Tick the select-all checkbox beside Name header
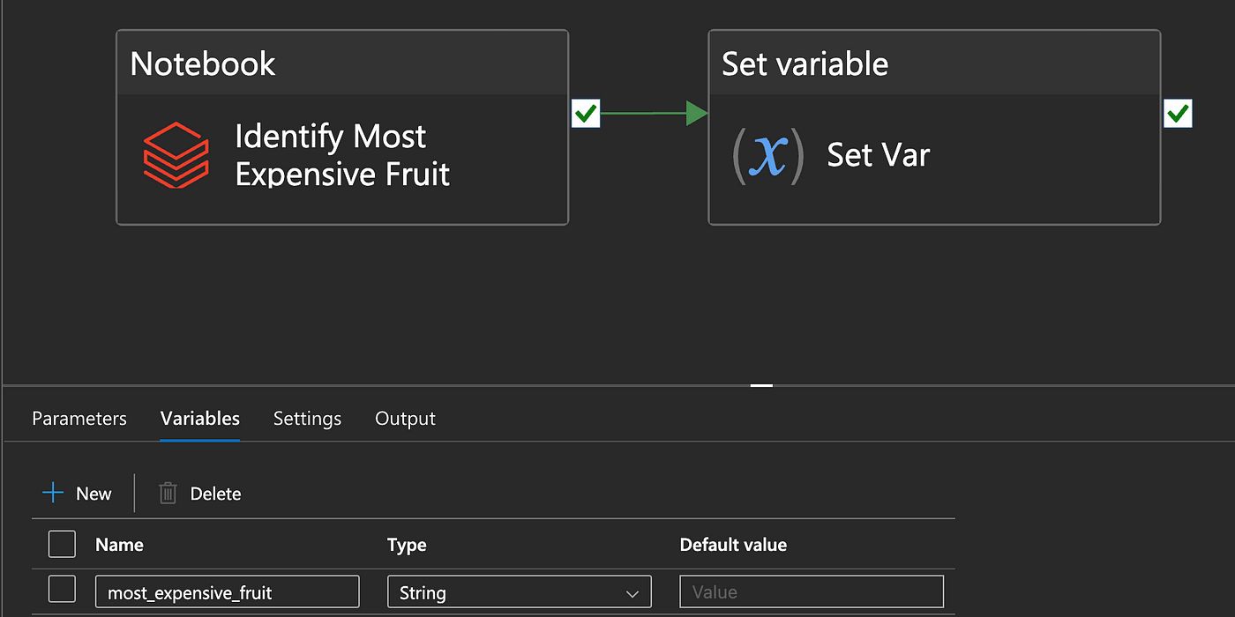The height and width of the screenshot is (617, 1235). click(x=62, y=544)
